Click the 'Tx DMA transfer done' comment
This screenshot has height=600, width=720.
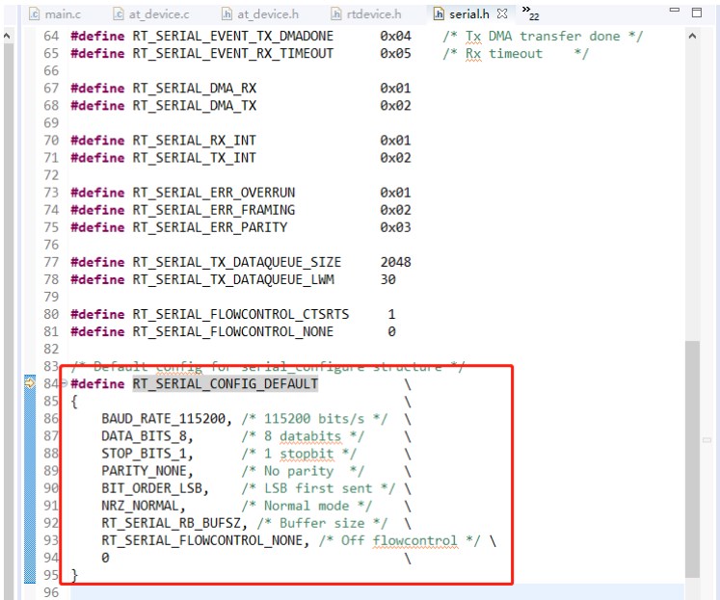(x=543, y=37)
